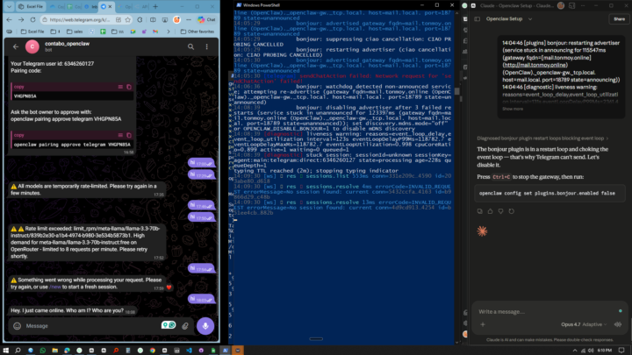Switch to the Excel File browser tab
Viewport: 632px width, 355px height.
(32, 6)
